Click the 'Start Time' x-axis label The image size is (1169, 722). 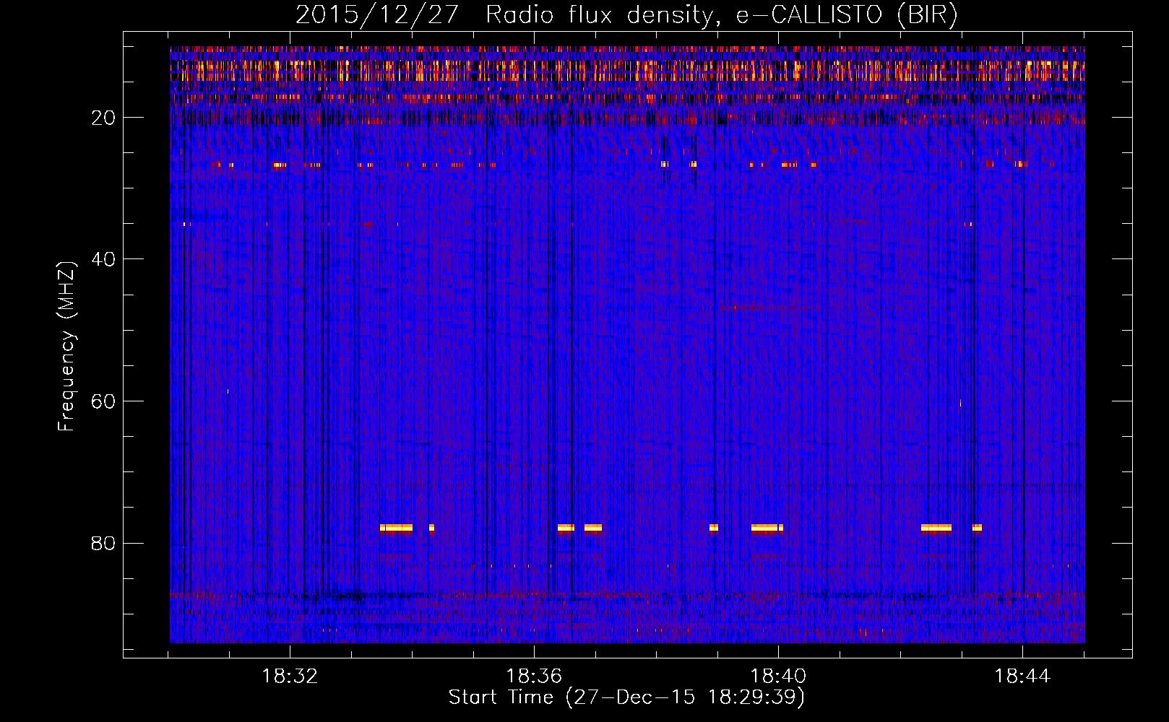tap(626, 697)
